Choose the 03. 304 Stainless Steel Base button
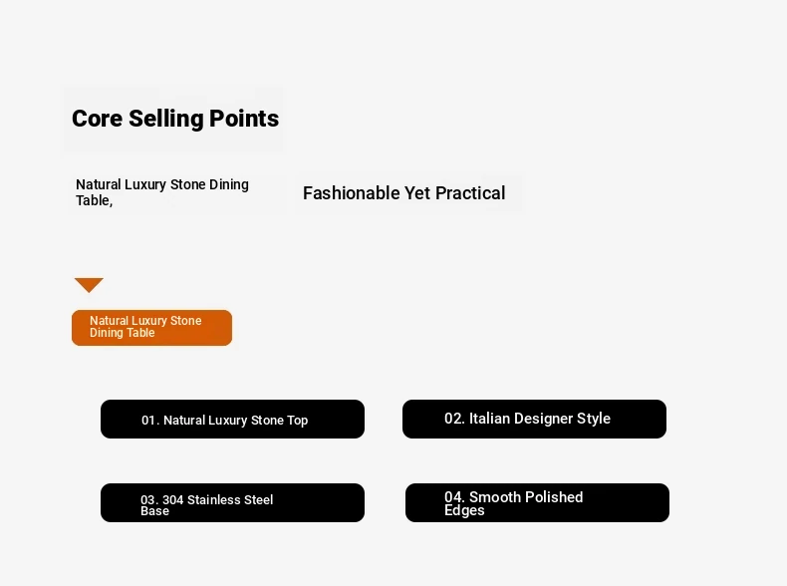The height and width of the screenshot is (586, 787). 232,503
